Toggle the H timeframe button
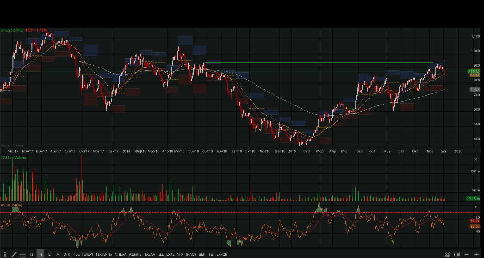This screenshot has width=484, height=258. pyautogui.click(x=41, y=254)
